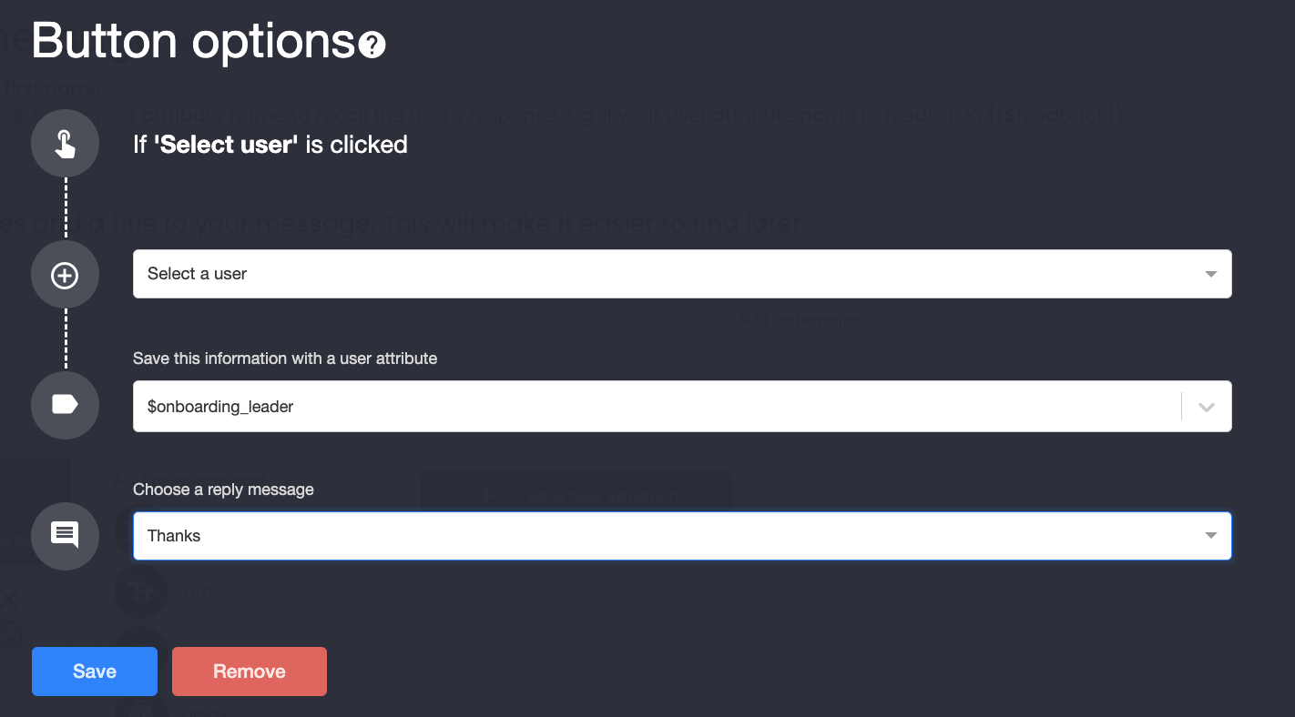Remove this button option
1295x717 pixels.
click(250, 672)
